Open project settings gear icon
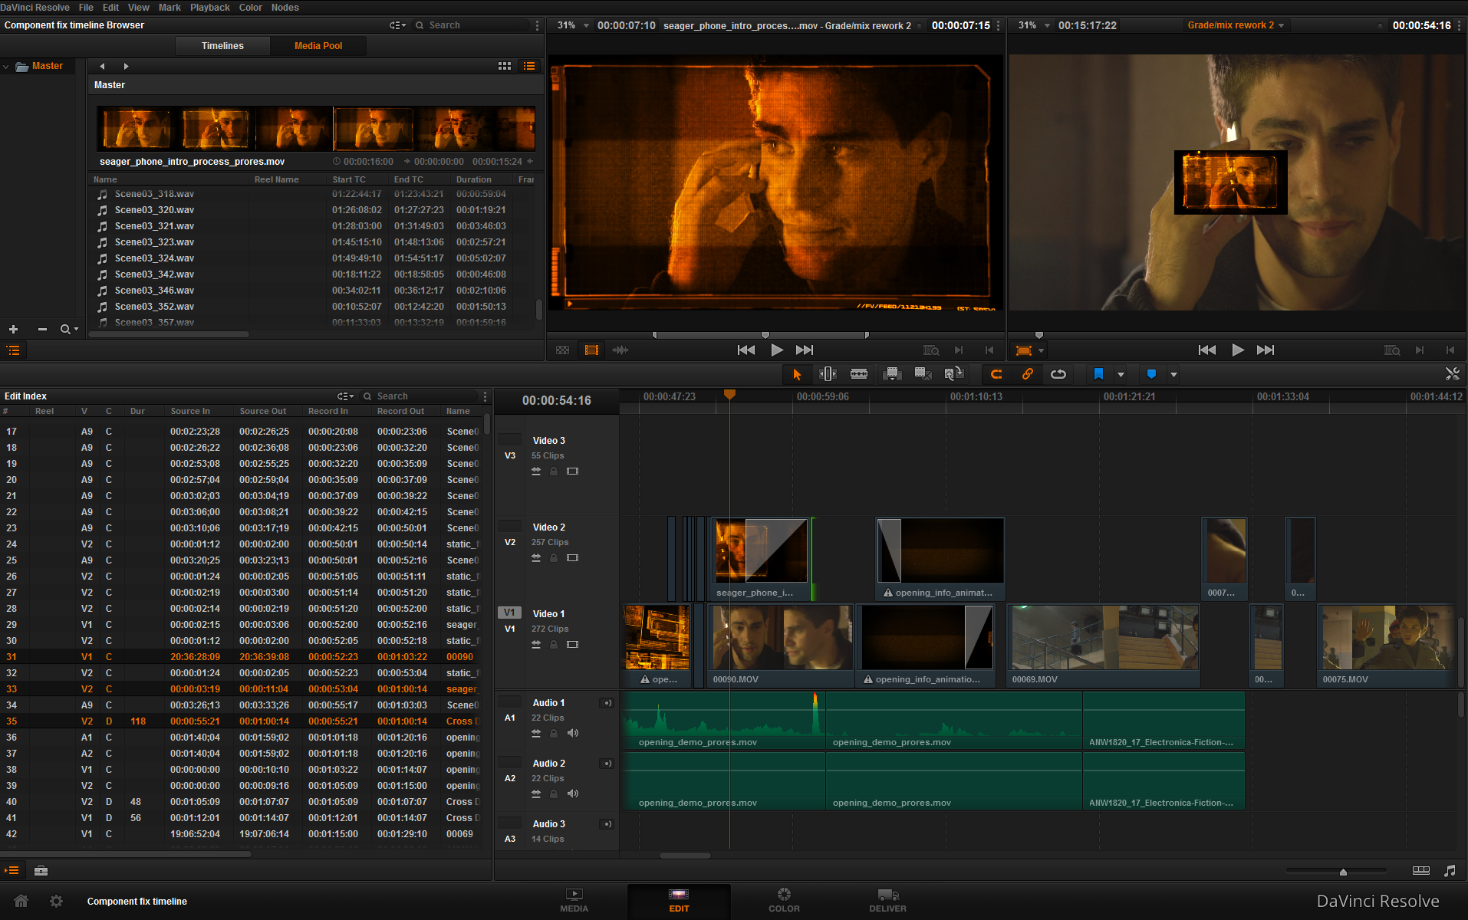 point(56,901)
